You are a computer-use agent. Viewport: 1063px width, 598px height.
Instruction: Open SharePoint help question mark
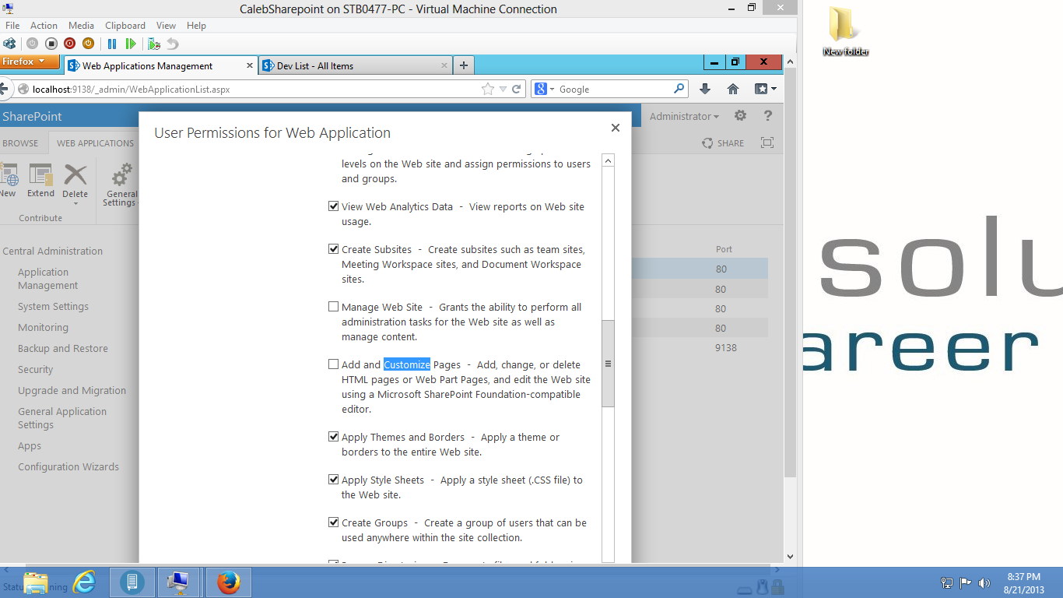(x=768, y=116)
